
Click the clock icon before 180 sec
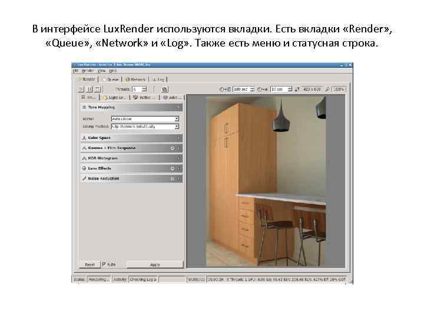pos(225,89)
